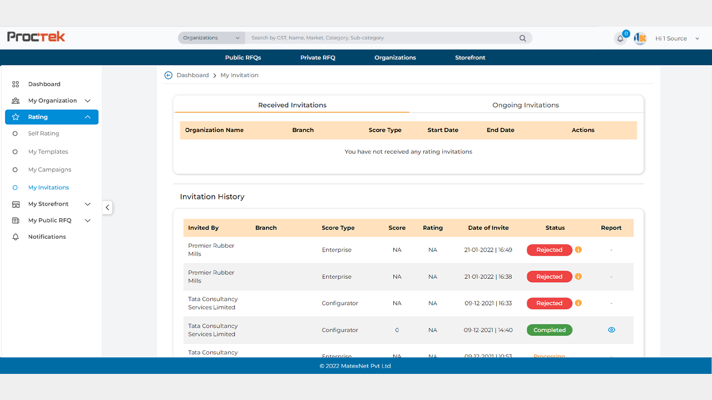Click the back arrow beside Dashboard breadcrumb
The height and width of the screenshot is (400, 712).
coord(169,75)
